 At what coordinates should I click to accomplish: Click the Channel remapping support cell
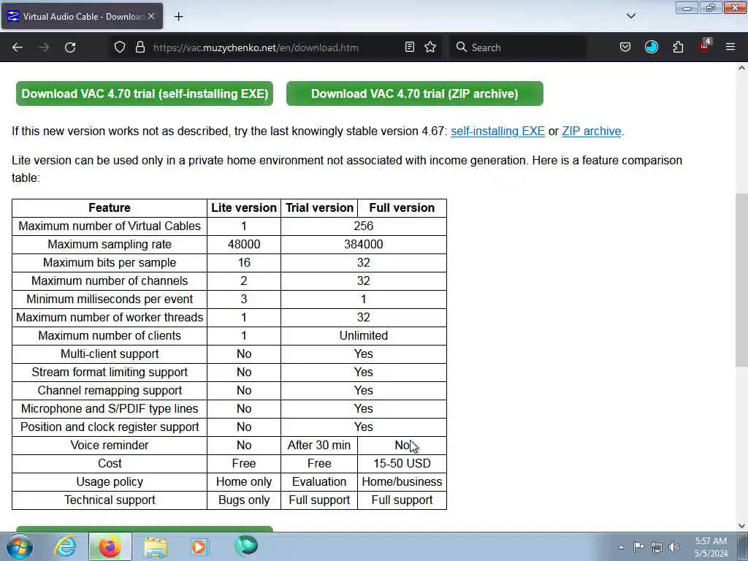(x=110, y=390)
